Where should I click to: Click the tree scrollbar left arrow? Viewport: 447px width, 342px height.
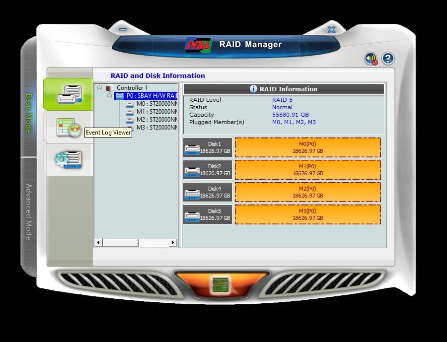click(98, 243)
